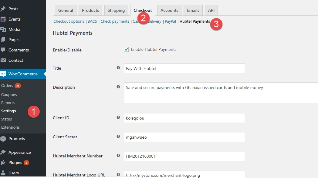
Task: Click the Appearance paintbrush icon
Action: (3, 152)
